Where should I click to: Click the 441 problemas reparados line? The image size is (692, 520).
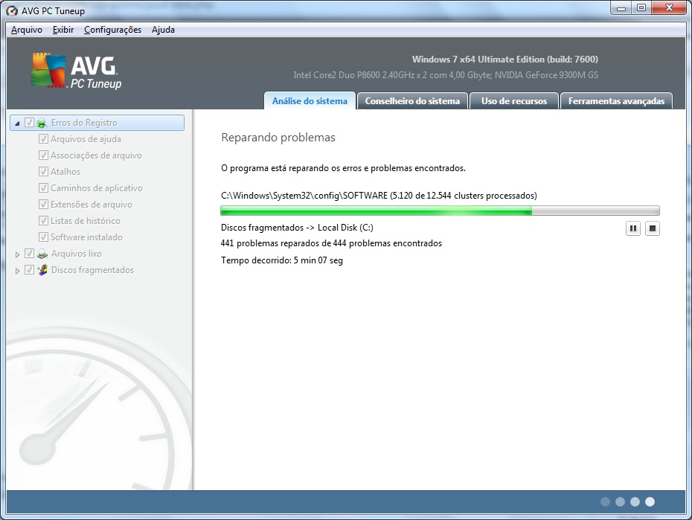coord(331,243)
